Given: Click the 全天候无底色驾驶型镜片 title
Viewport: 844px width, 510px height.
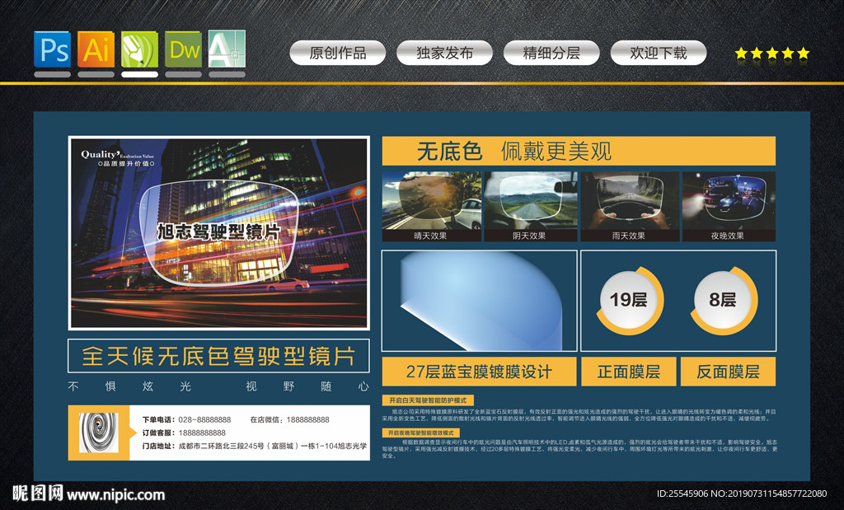Looking at the screenshot, I should 218,356.
